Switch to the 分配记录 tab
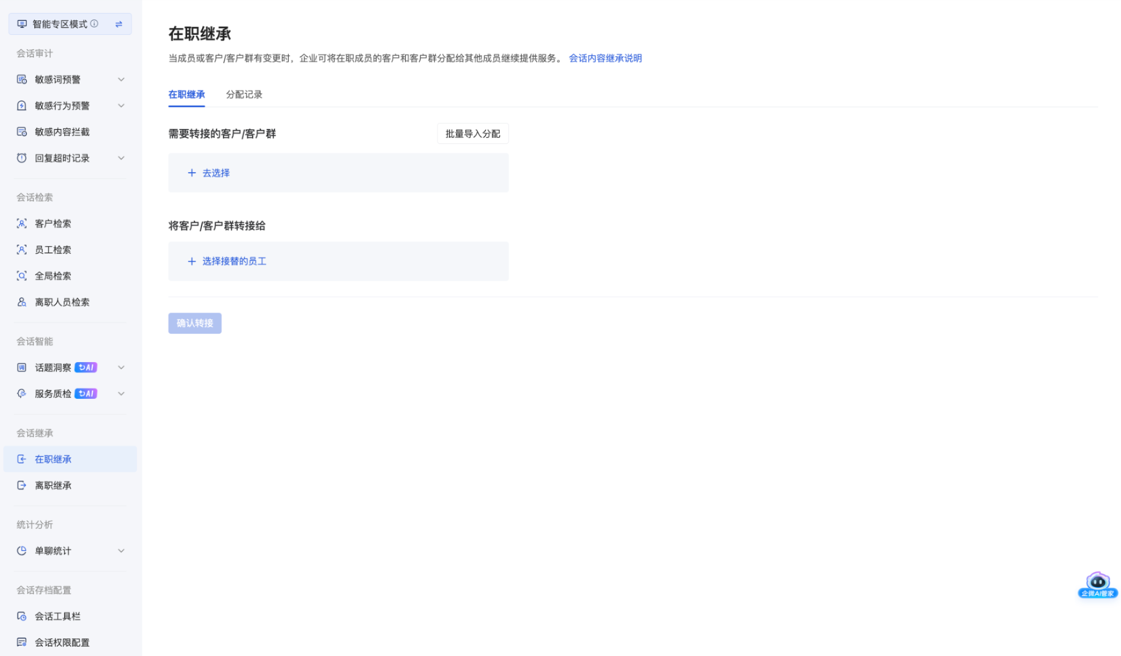Image resolution: width=1121 pixels, height=656 pixels. (244, 95)
